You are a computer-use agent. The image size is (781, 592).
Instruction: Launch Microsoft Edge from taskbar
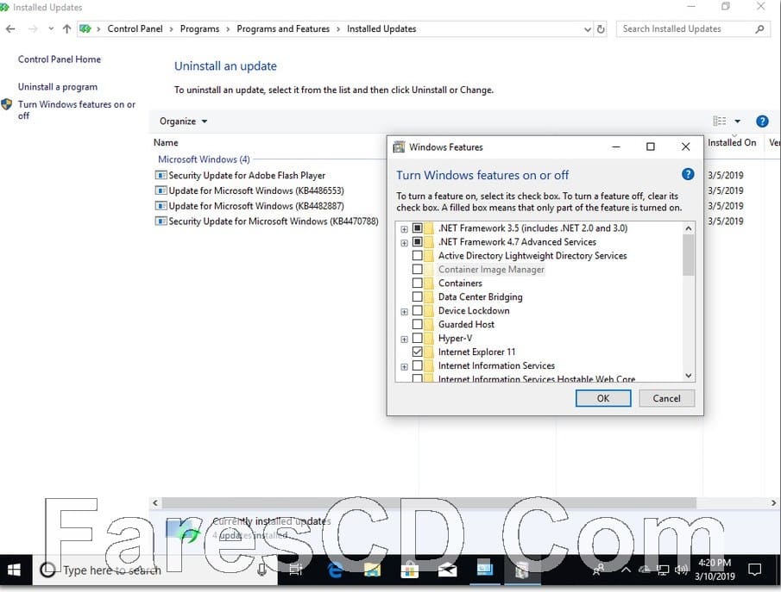point(335,570)
